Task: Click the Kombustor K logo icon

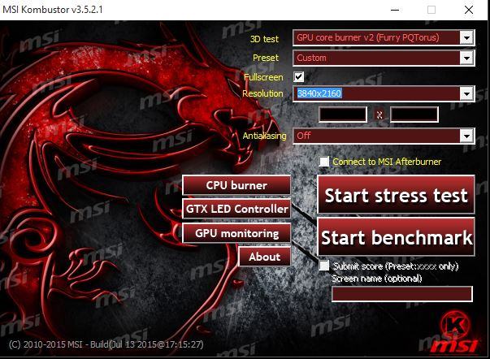Action: (456, 324)
